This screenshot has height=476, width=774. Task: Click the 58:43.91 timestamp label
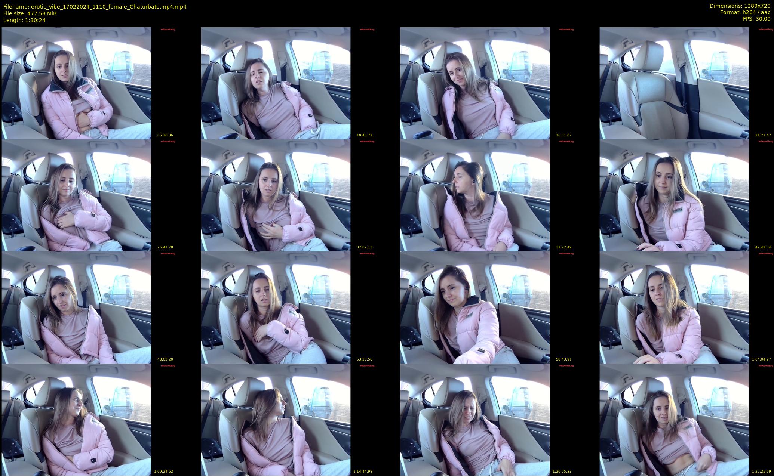click(564, 359)
